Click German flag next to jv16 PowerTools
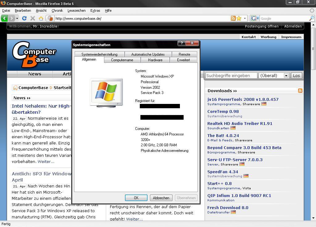The image size is (316, 227). (264, 104)
